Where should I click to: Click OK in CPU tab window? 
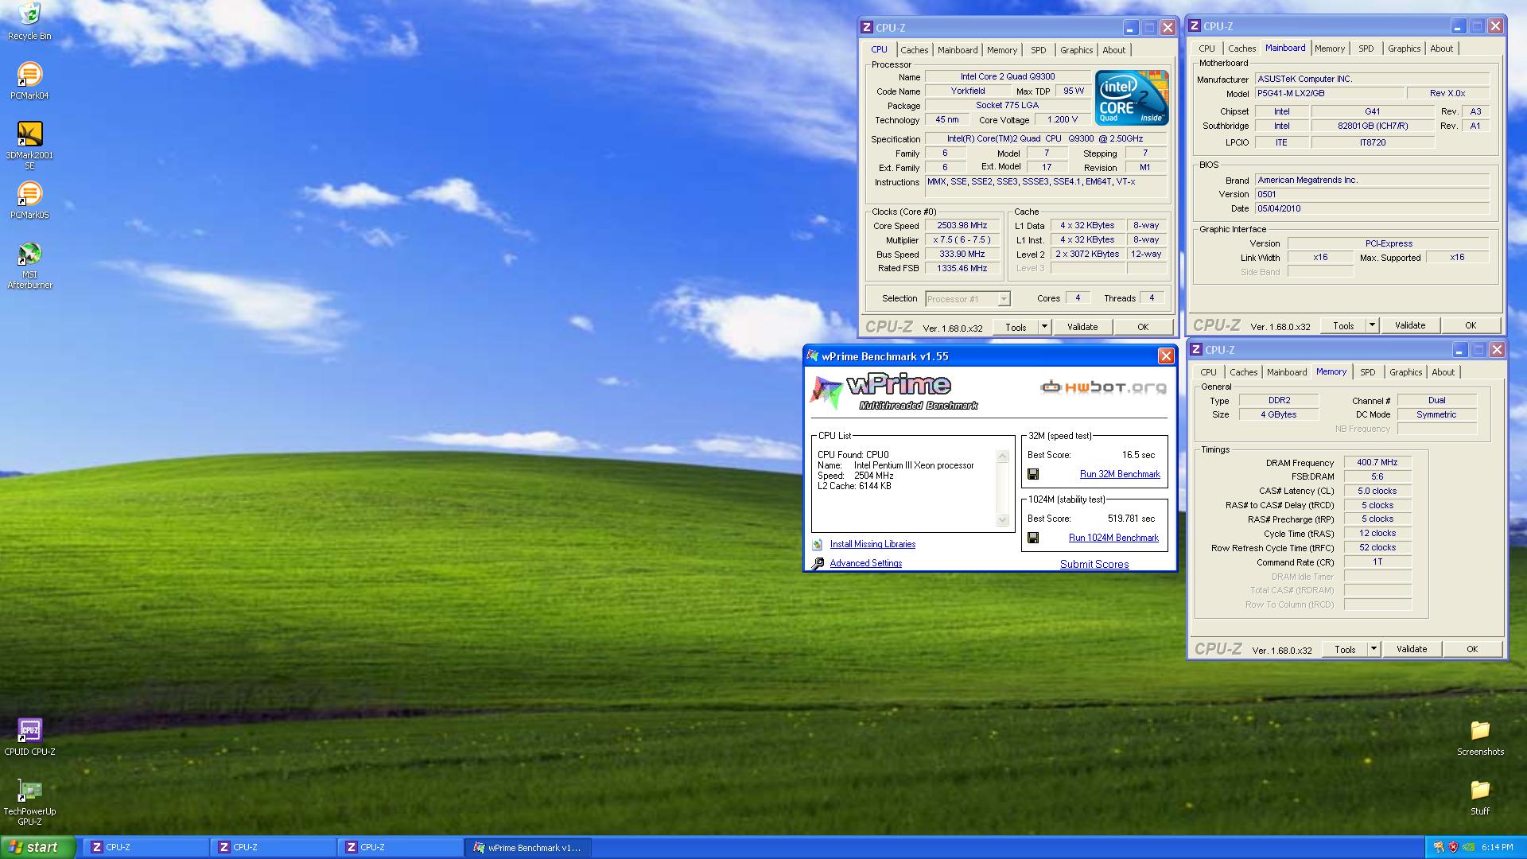point(1143,327)
